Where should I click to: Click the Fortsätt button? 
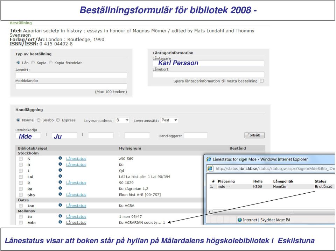pos(254,135)
